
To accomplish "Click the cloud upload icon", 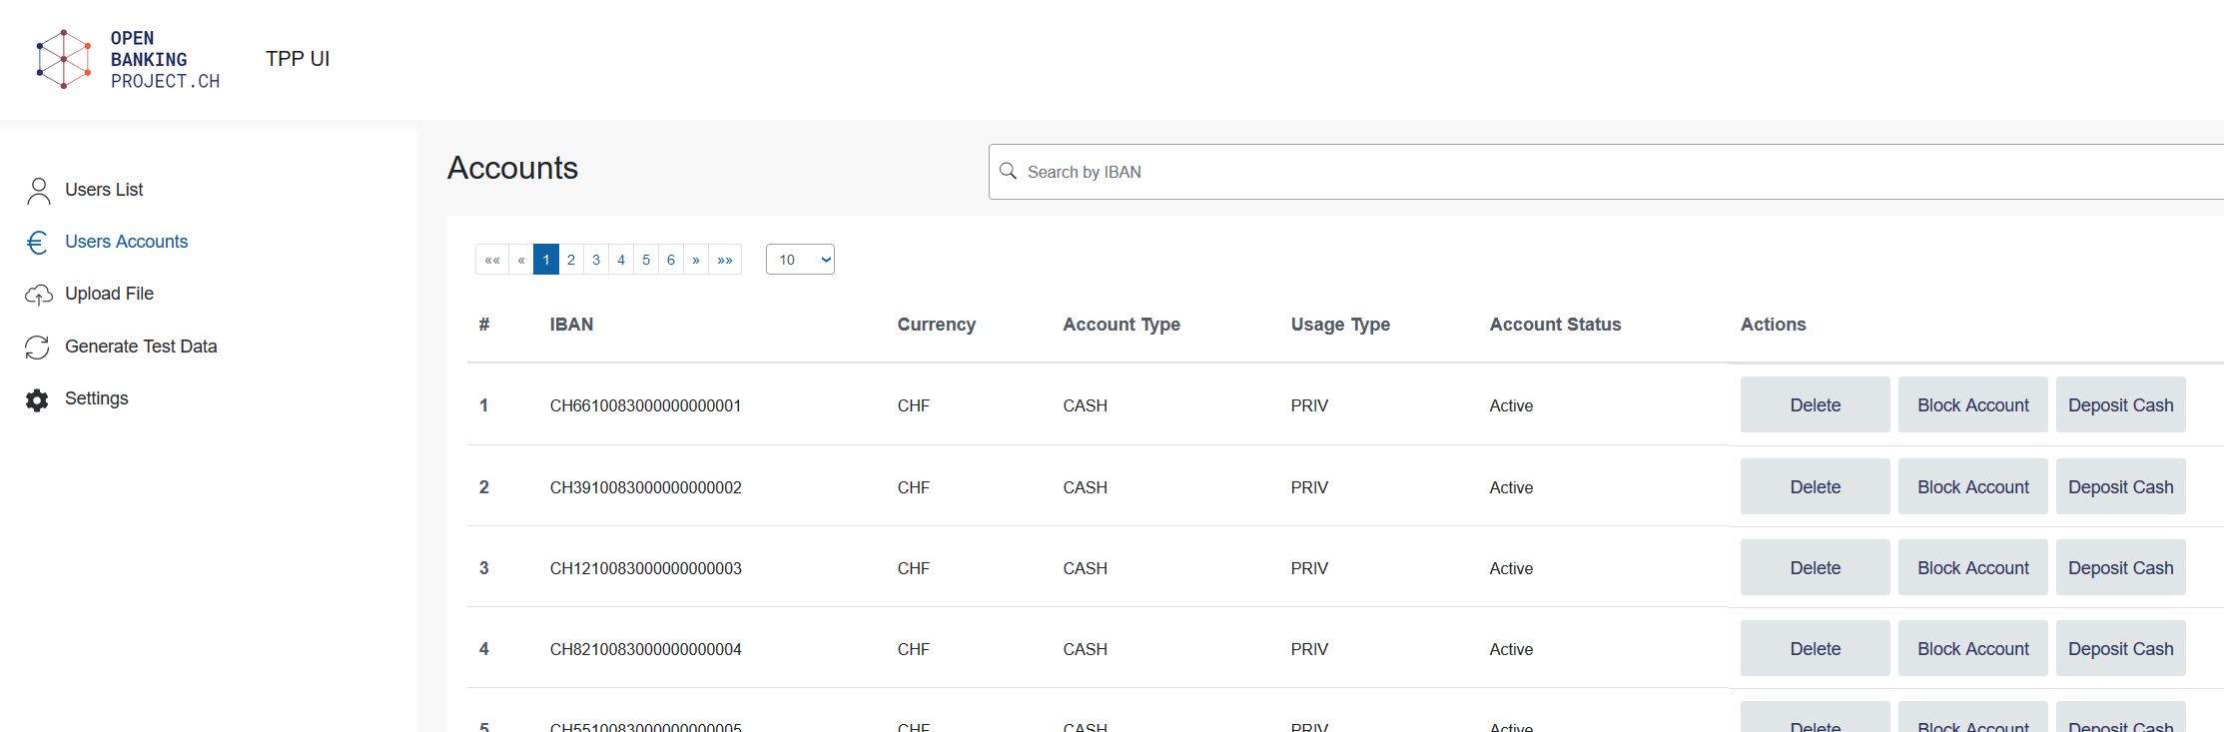I will tap(38, 295).
